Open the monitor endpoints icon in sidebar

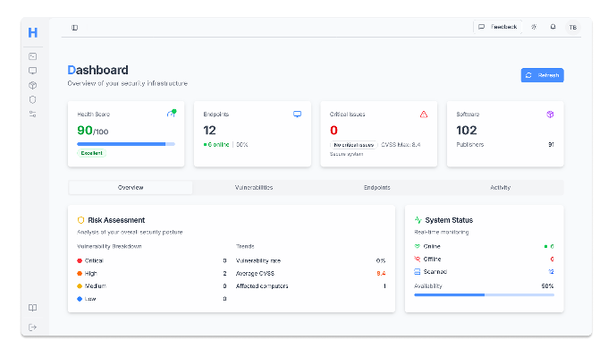(x=32, y=71)
